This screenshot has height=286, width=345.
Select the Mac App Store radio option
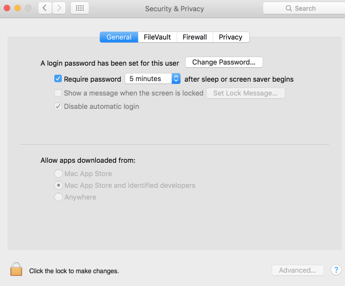click(x=59, y=173)
